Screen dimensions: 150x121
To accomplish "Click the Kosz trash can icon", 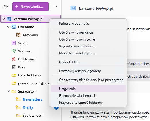I will tap(14, 67).
